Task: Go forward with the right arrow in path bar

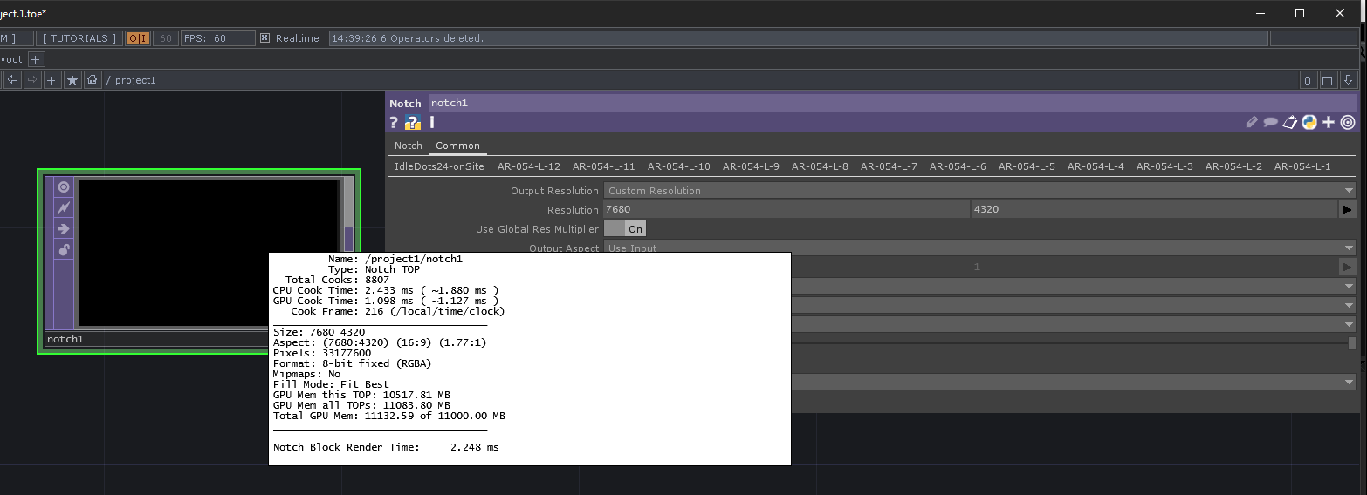Action: 32,80
